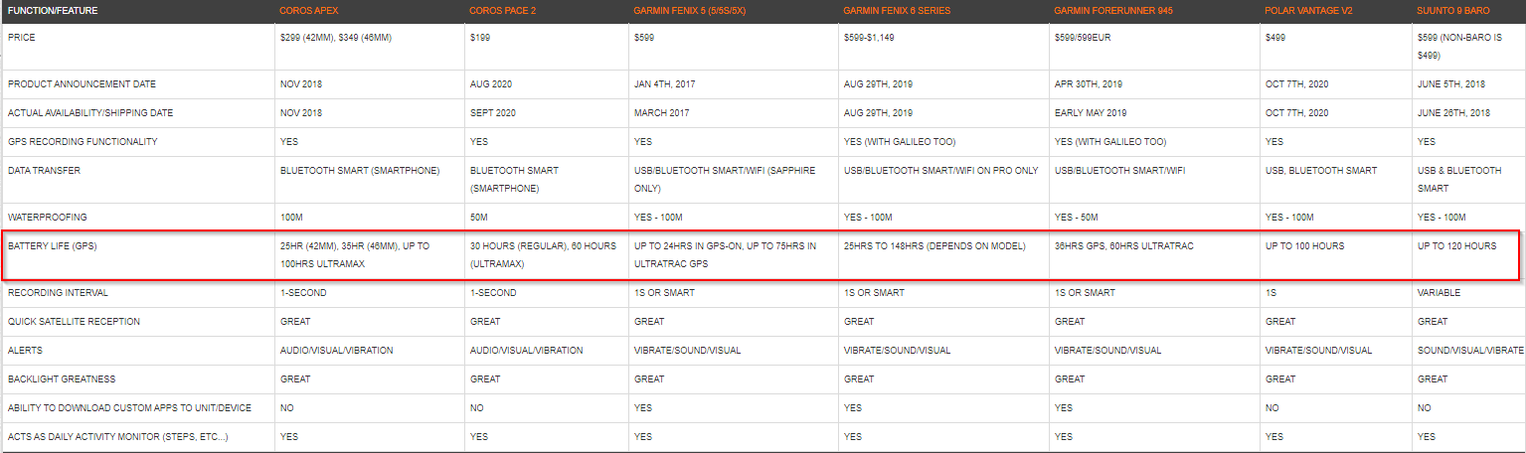Open the Garmin Fenix 6 Series header link
Viewport: 1526px width, 453px height.
897,11
